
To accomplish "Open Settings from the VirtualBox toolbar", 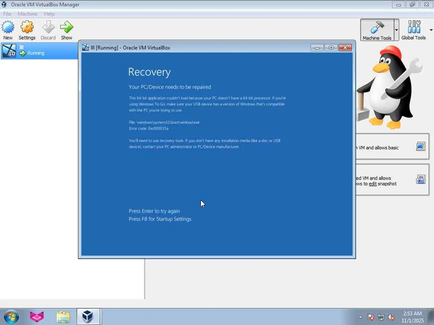I will pyautogui.click(x=27, y=30).
